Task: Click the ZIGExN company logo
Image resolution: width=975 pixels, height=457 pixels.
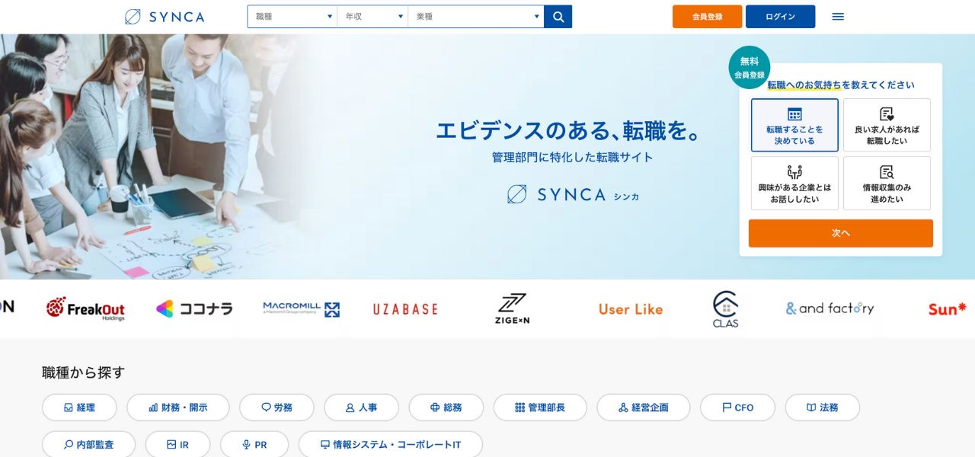Action: click(x=512, y=308)
